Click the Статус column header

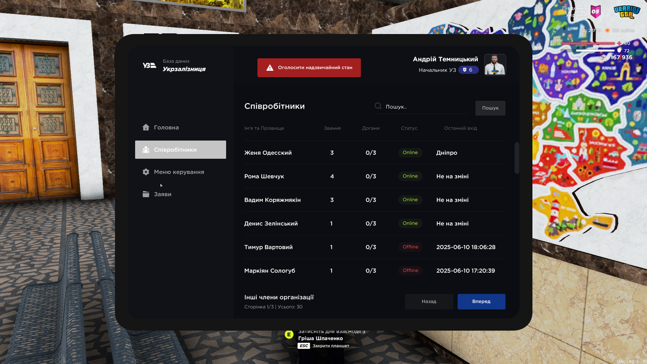(409, 128)
